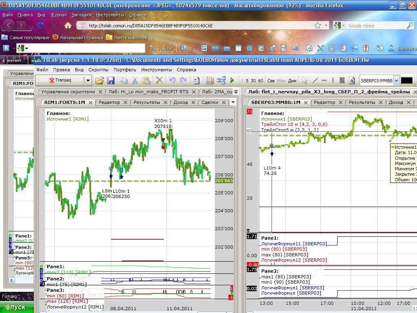Click the text label tool icon
The image size is (417, 313).
[x=352, y=80]
